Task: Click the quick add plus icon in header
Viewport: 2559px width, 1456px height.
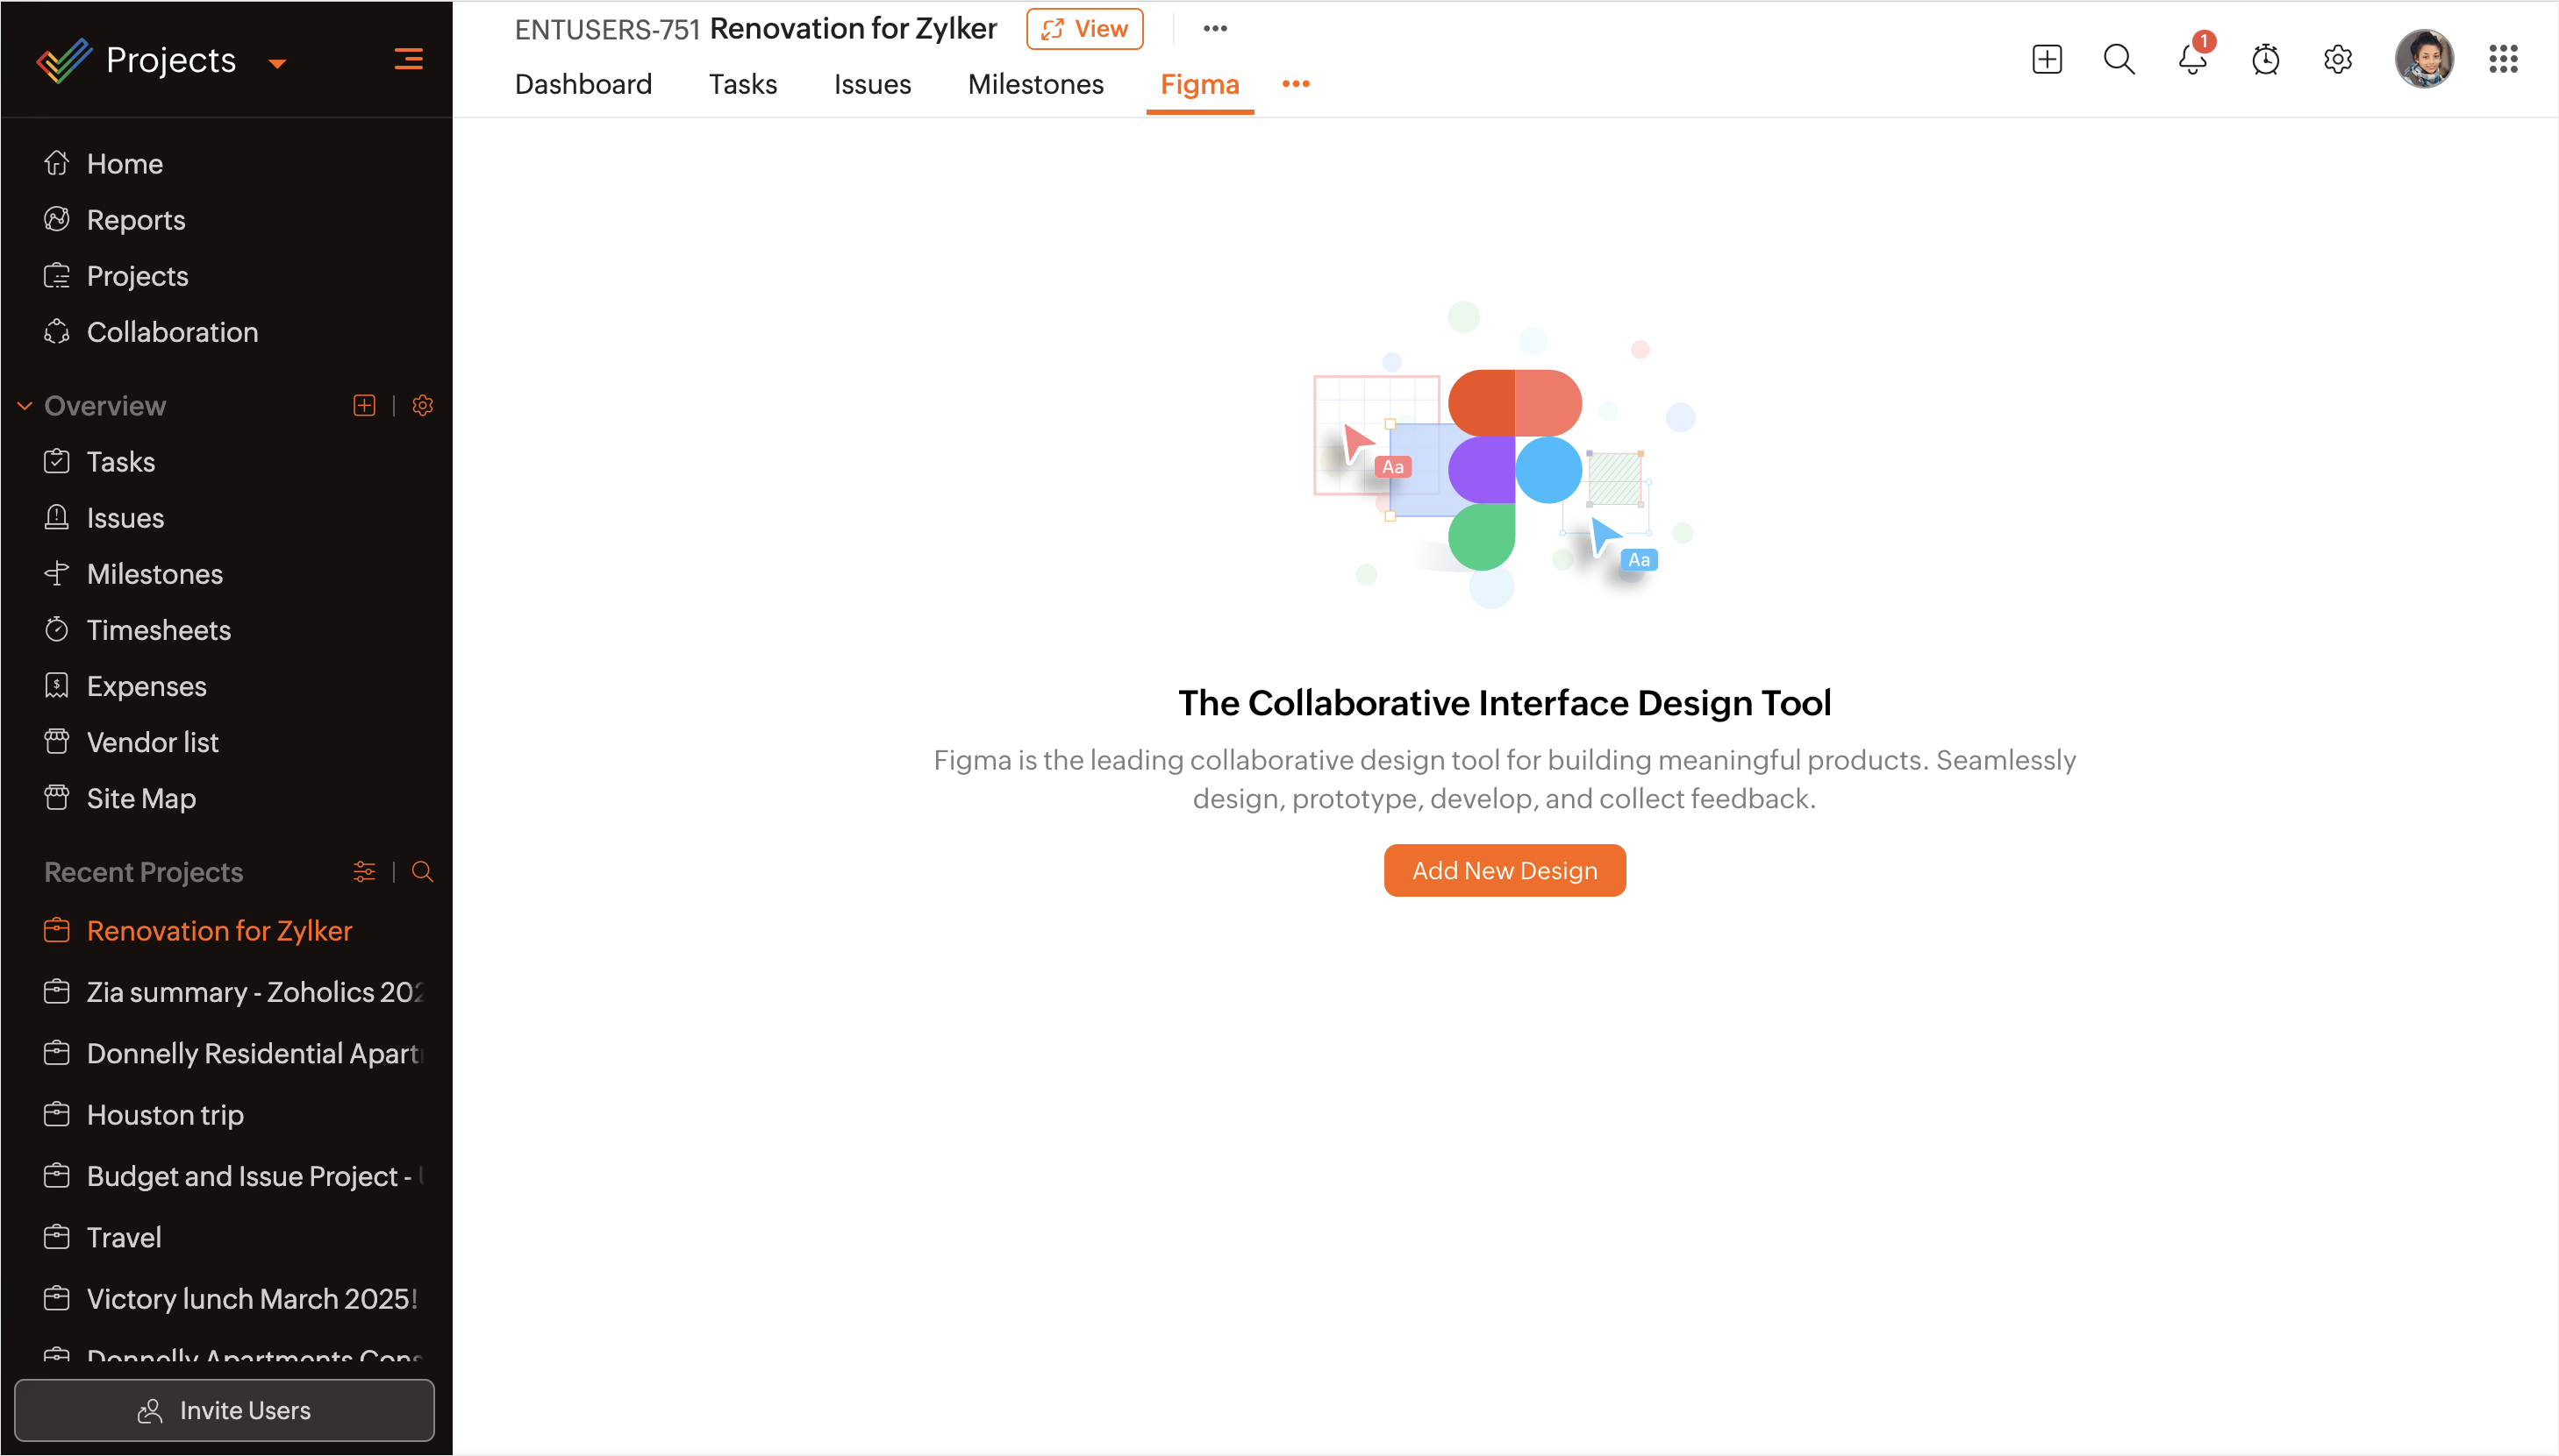Action: (x=2047, y=59)
